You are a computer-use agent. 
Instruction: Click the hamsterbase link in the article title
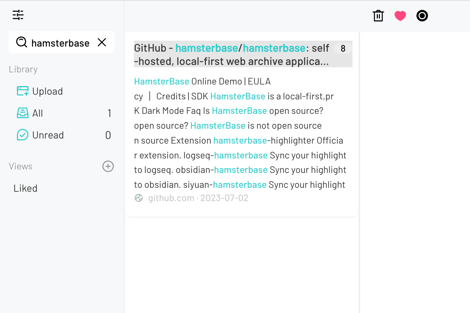(206, 48)
